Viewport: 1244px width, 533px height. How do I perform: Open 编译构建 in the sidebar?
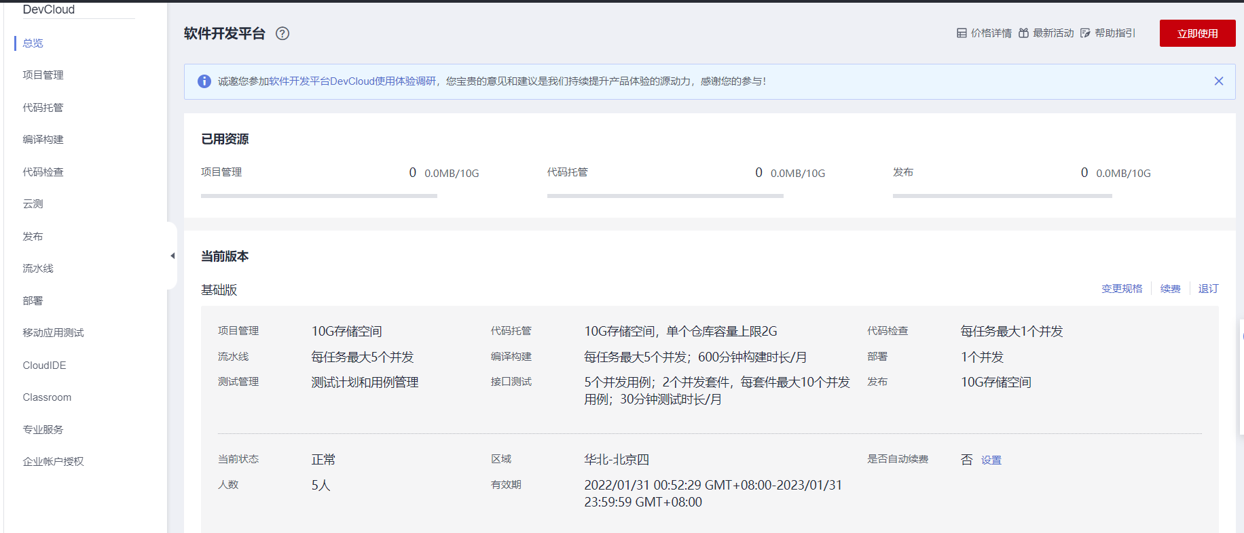click(x=43, y=139)
